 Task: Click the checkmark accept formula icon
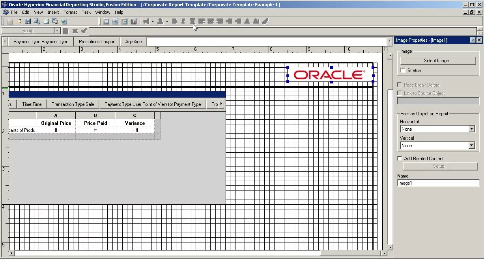84,31
